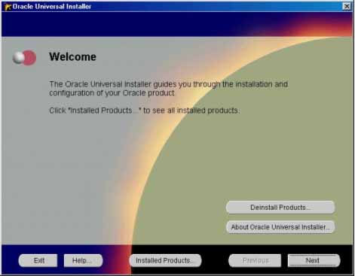The width and height of the screenshot is (355, 276).
Task: Click the Oracle Universal Installer window title
Action: pos(52,7)
